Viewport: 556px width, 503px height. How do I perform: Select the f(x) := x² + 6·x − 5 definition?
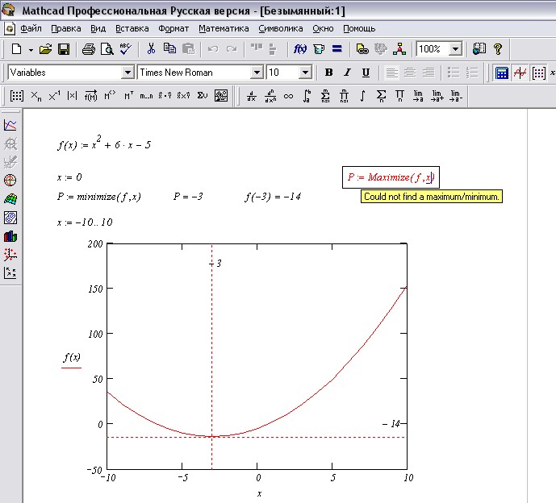pos(104,143)
